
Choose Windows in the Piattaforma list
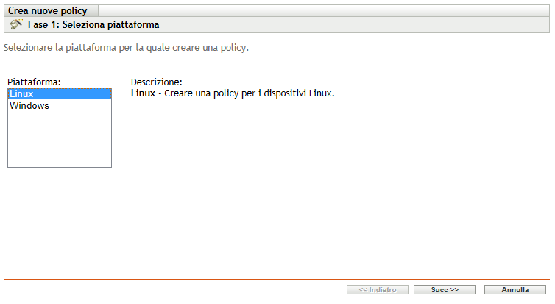tap(29, 106)
